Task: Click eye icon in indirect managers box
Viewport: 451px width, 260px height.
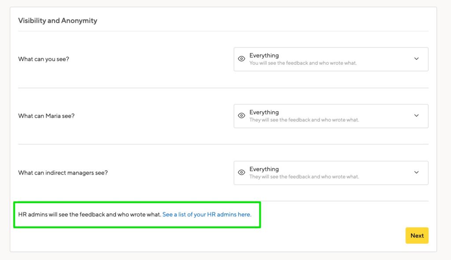Action: pos(242,172)
